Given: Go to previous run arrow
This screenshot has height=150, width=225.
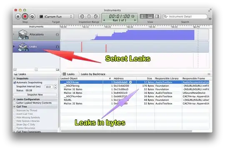Looking at the screenshot, I should pyautogui.click(x=104, y=20).
